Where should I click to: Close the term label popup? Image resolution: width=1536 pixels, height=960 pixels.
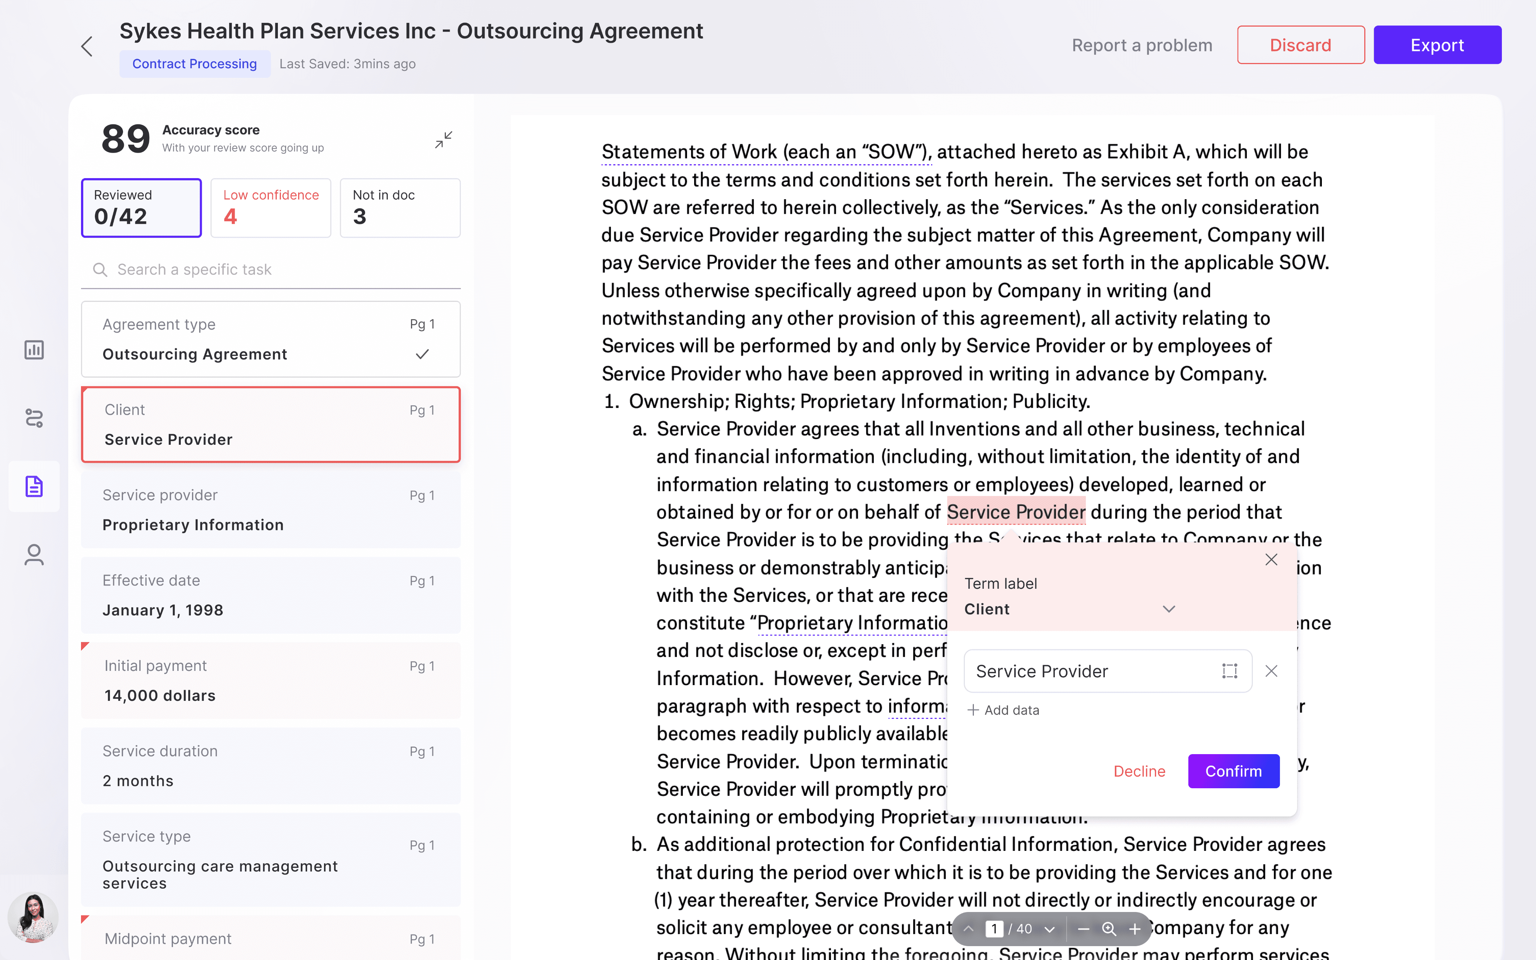tap(1271, 559)
